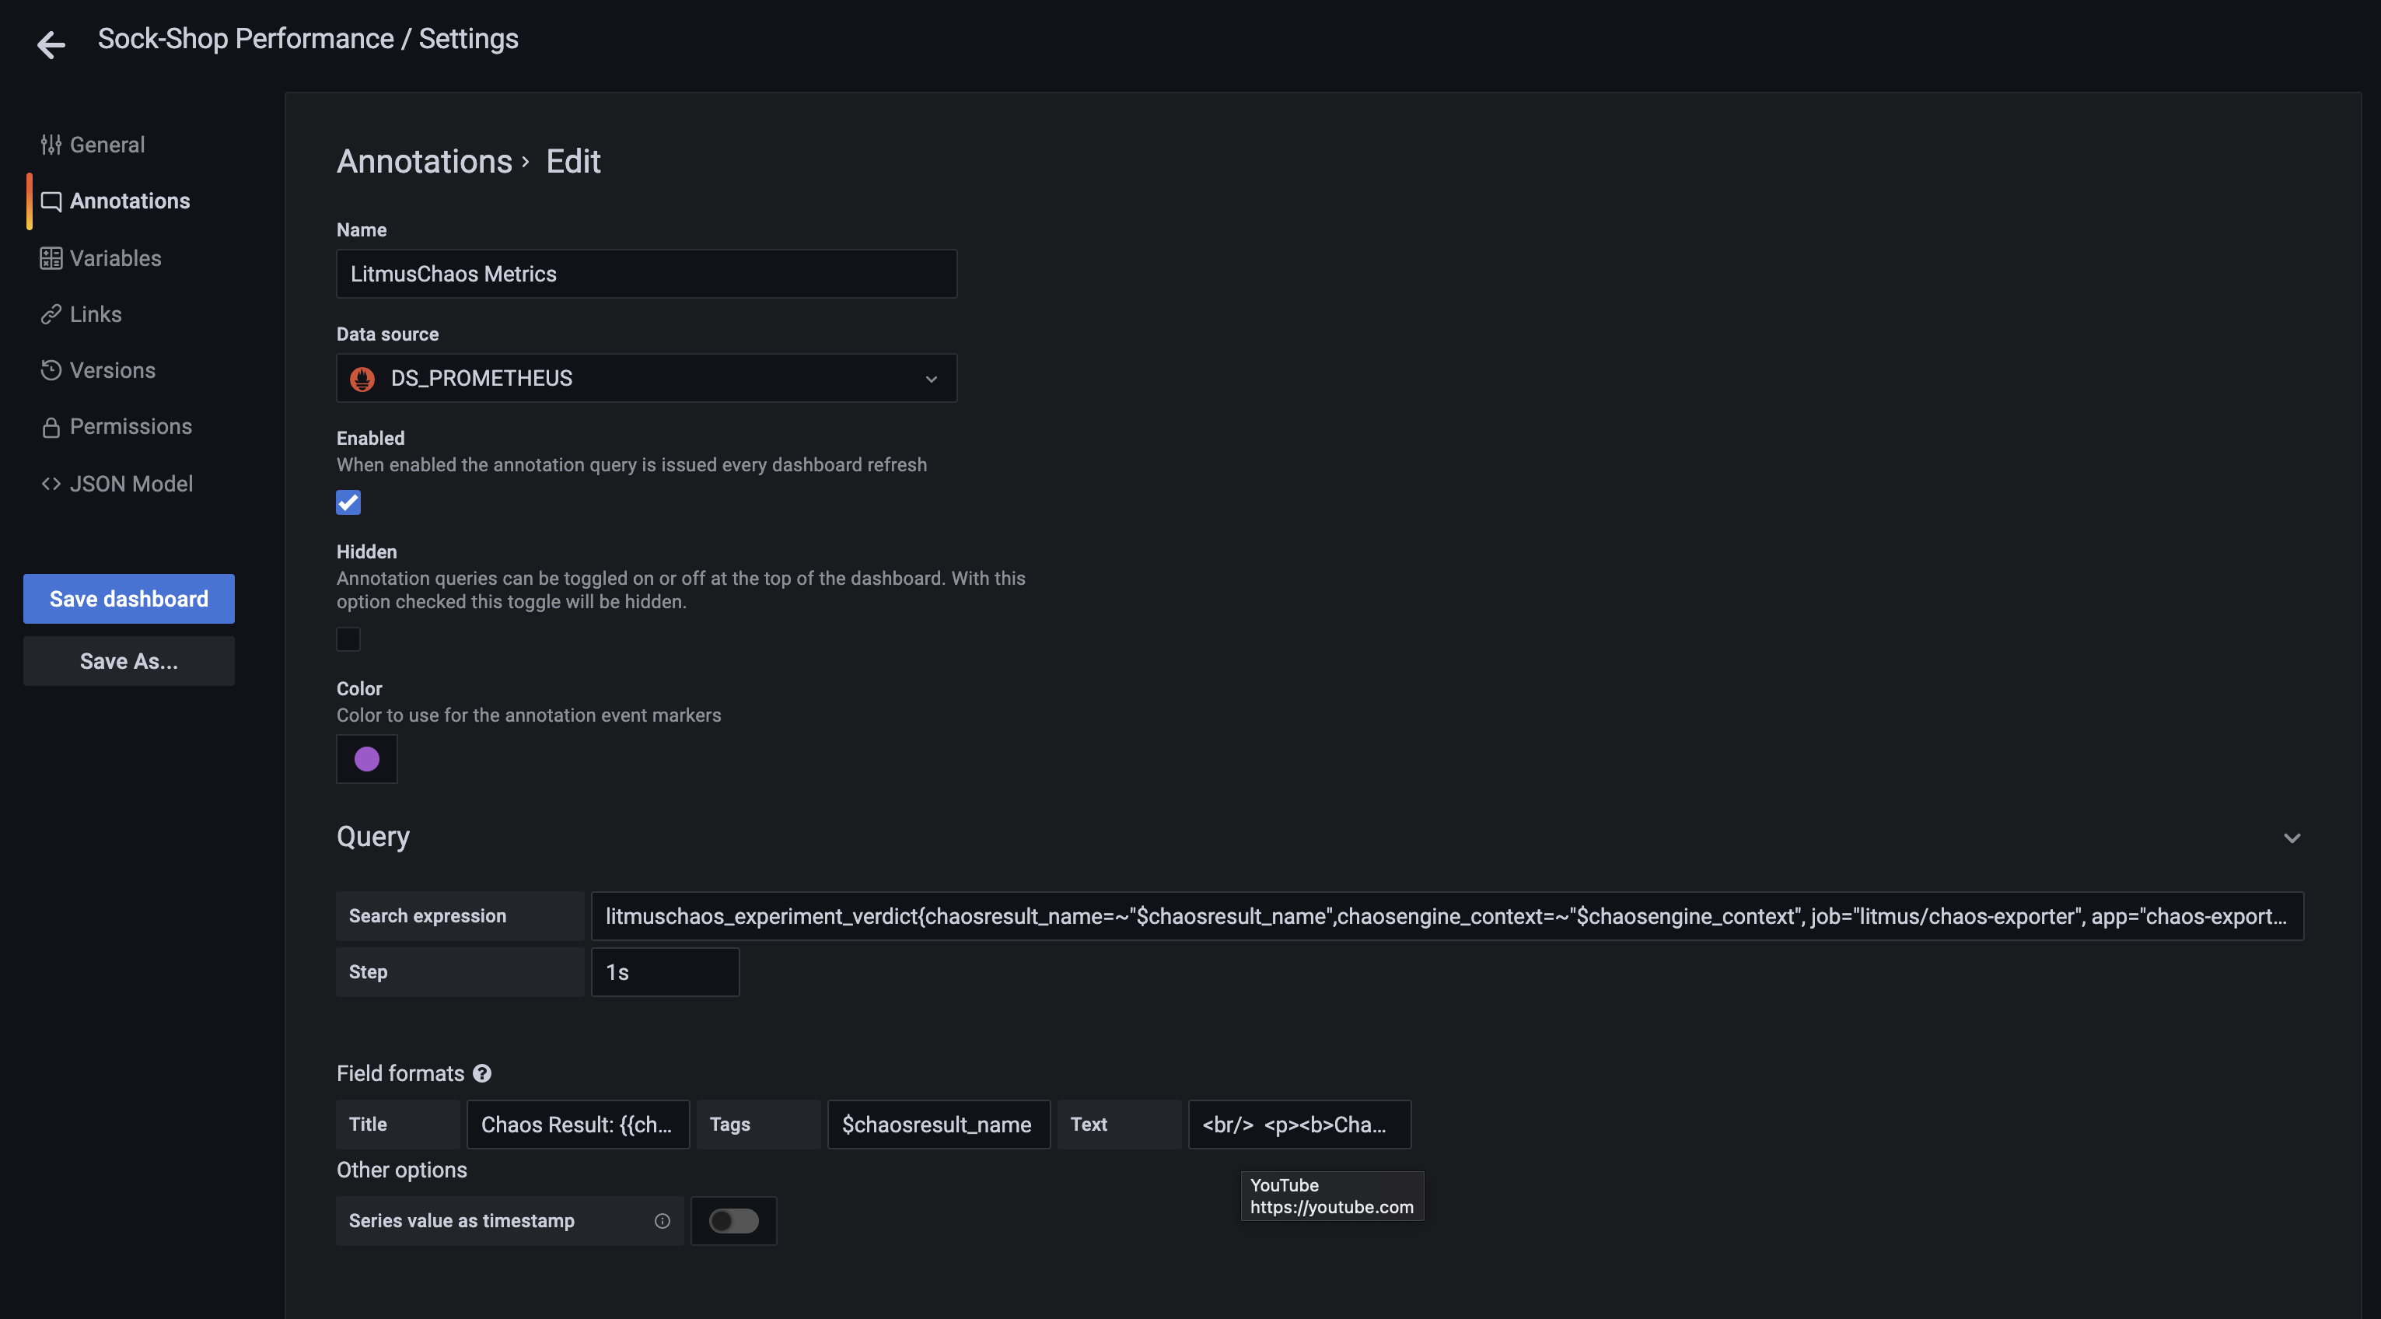
Task: Collapse the Query section chevron
Action: 2292,838
